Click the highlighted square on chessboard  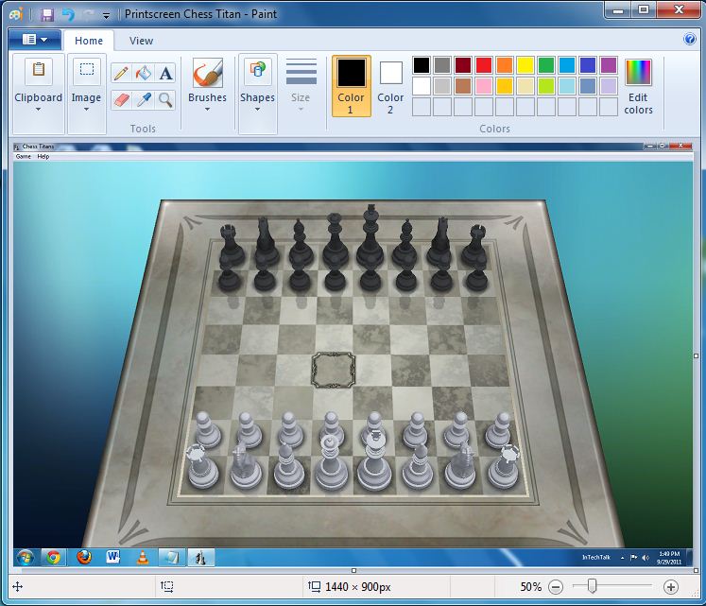pyautogui.click(x=334, y=371)
